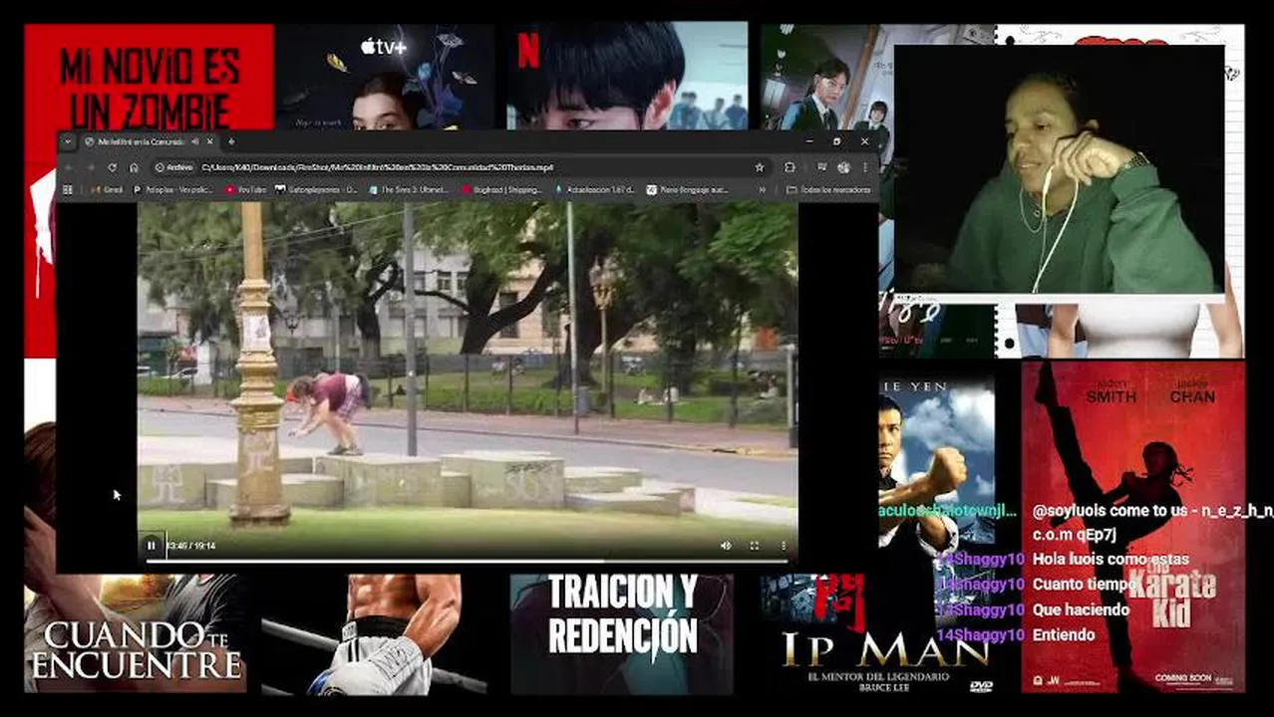This screenshot has width=1274, height=717.
Task: Select the Apple TV+ poster thumbnail
Action: (x=385, y=78)
